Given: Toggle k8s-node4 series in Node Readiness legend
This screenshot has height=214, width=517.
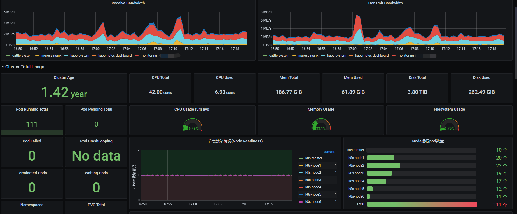Looking at the screenshot, I should (313, 187).
